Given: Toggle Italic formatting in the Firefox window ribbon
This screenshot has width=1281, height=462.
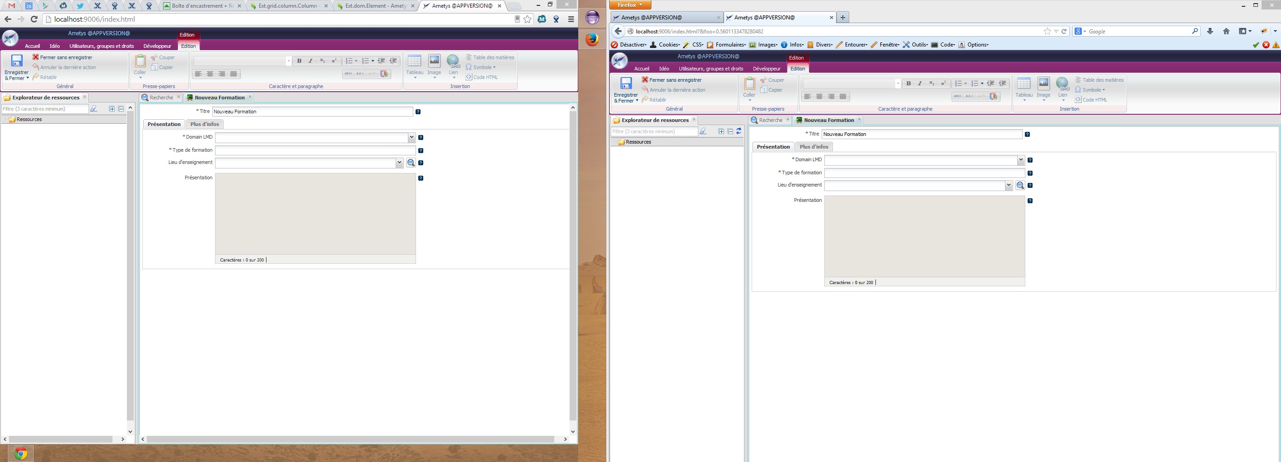Looking at the screenshot, I should [920, 84].
